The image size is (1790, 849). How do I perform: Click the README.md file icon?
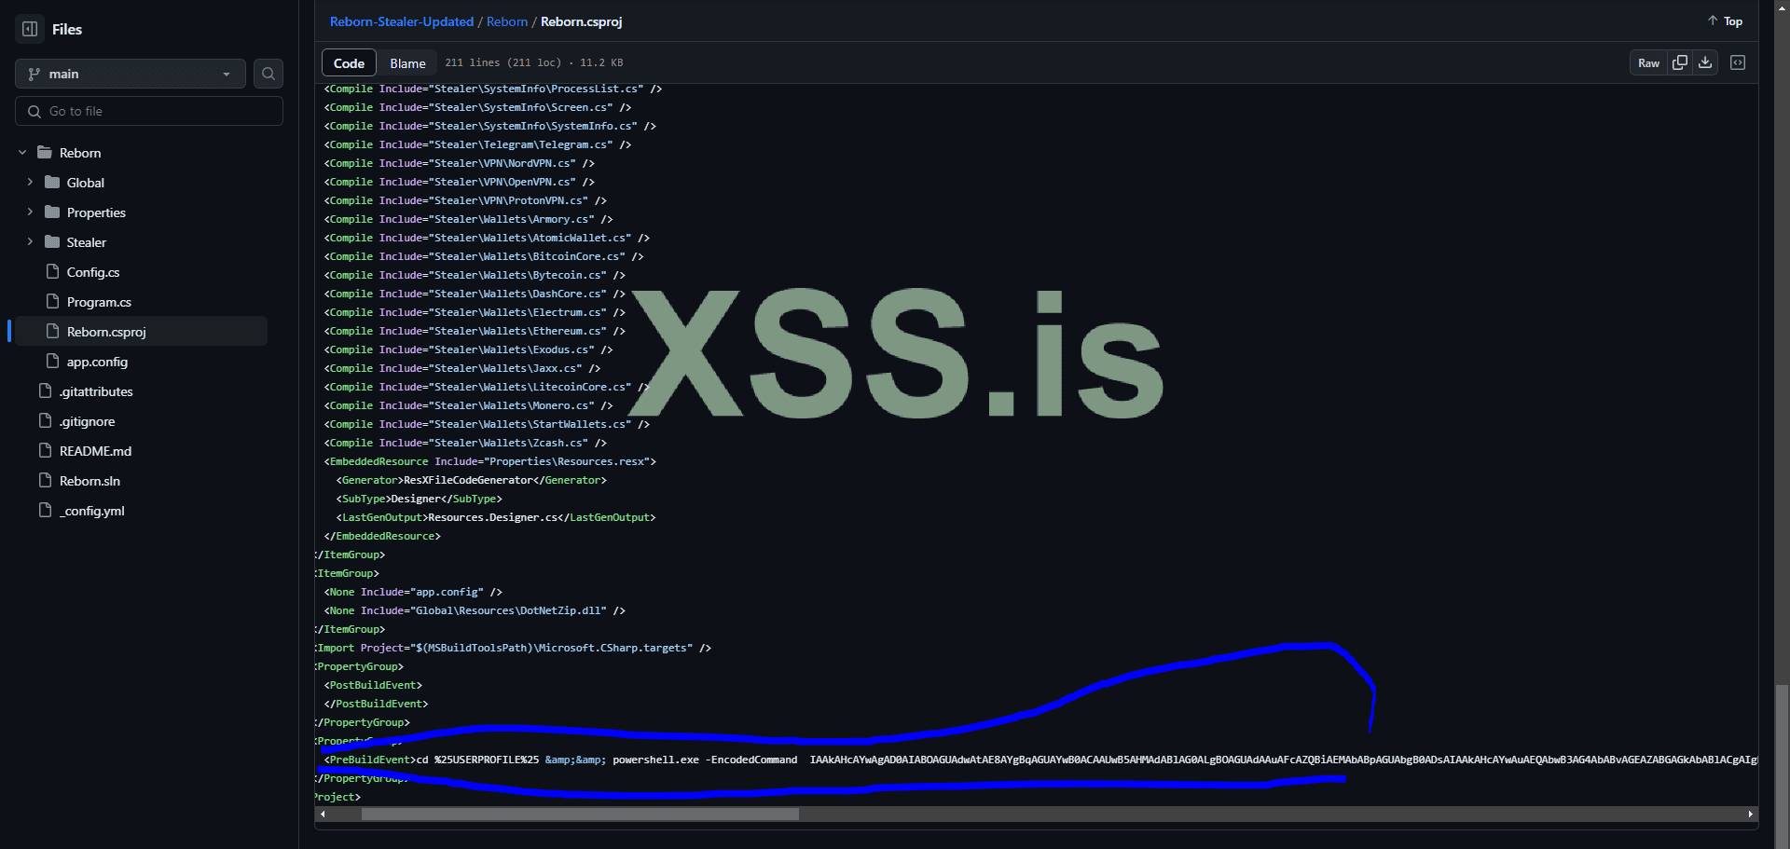[45, 450]
